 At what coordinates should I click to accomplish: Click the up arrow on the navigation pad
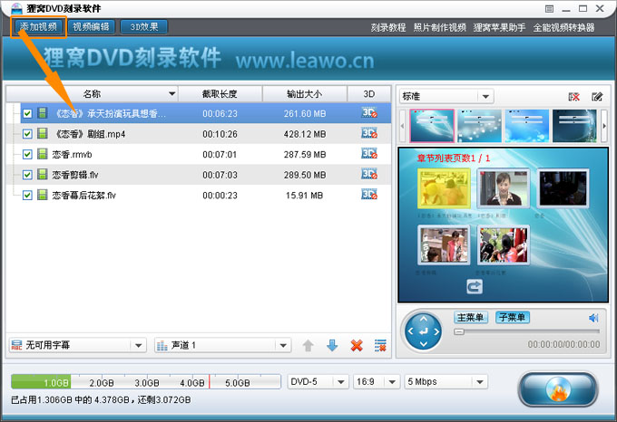(x=424, y=319)
